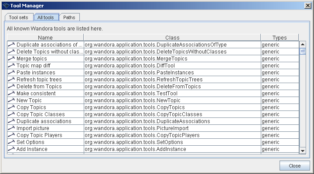Click the Set Options tool icon
Image resolution: width=314 pixels, height=174 pixels.
[x=11, y=142]
